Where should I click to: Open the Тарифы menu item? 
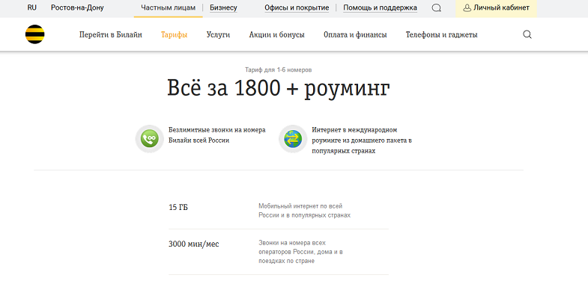pyautogui.click(x=175, y=35)
